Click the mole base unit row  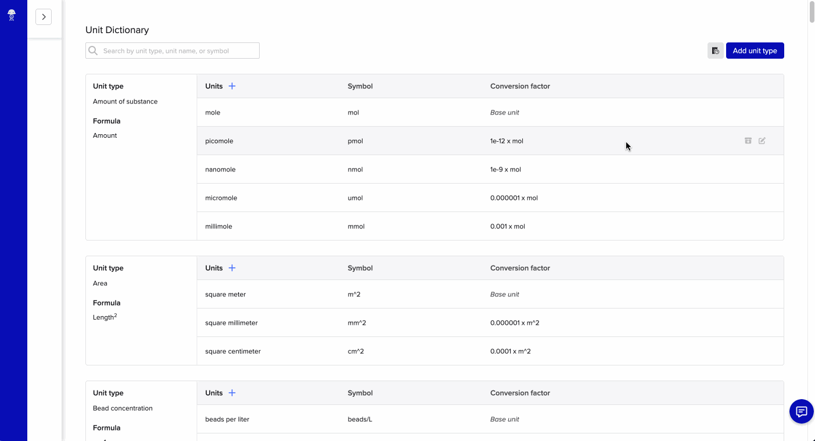(490, 113)
